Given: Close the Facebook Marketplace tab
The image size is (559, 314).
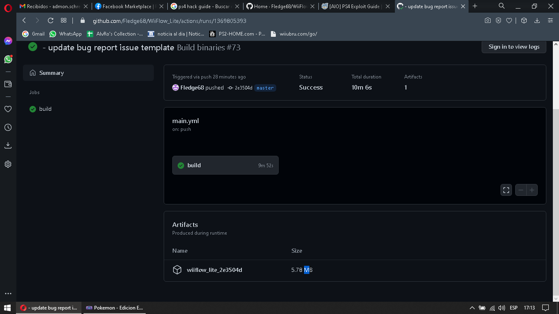Looking at the screenshot, I should (161, 6).
